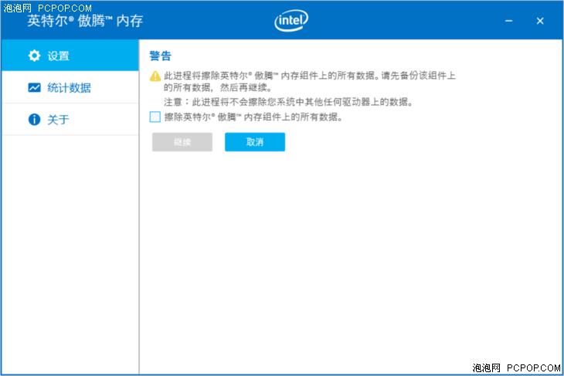This screenshot has width=564, height=376.
Task: Click the note line starting with 注意
Action: coord(288,102)
